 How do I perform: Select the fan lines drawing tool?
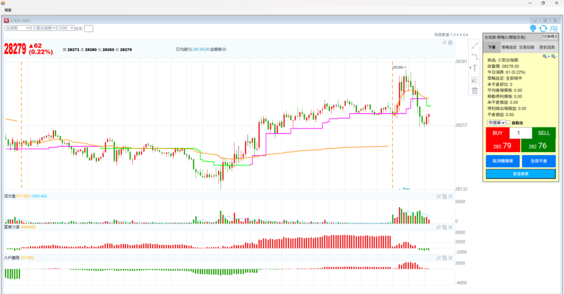474,79
